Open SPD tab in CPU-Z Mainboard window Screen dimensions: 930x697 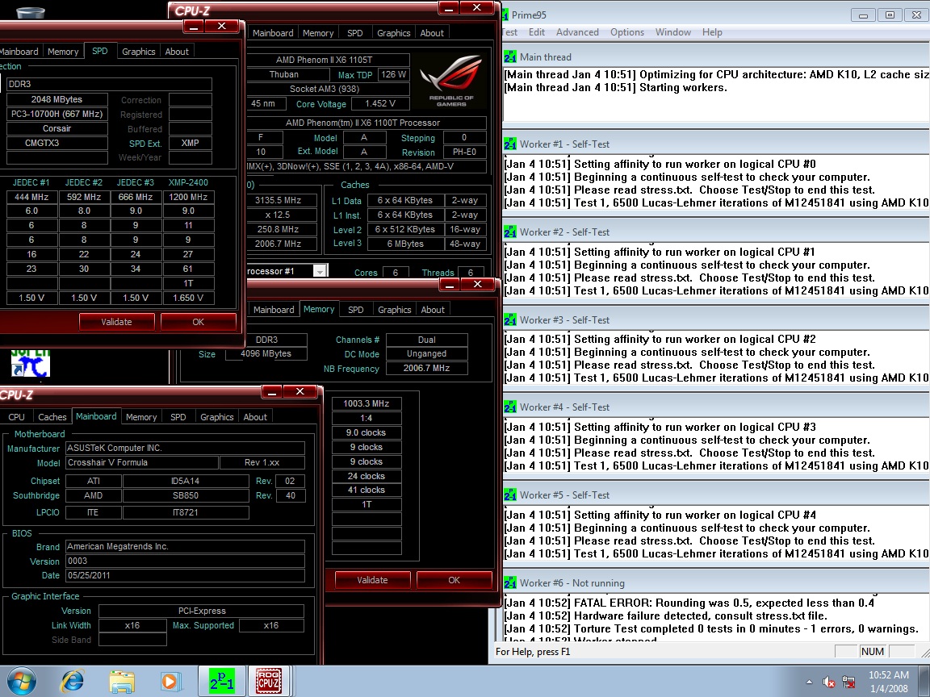click(x=178, y=416)
